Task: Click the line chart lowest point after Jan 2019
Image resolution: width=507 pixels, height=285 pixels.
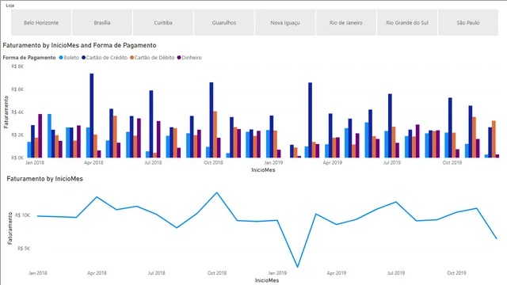Action: click(298, 267)
